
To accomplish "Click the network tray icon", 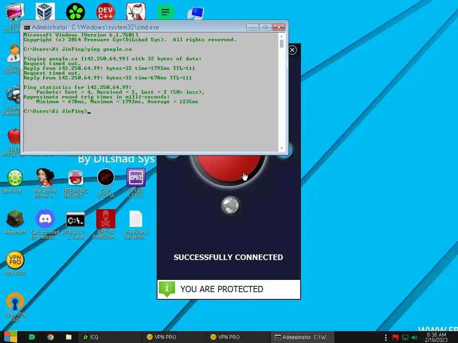I will tap(405, 338).
